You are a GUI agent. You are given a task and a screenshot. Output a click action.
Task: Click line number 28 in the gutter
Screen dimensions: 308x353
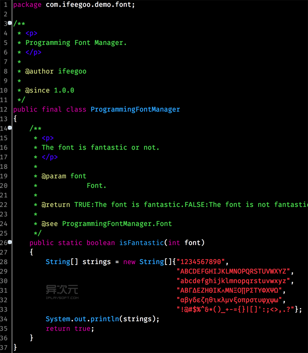click(4, 262)
